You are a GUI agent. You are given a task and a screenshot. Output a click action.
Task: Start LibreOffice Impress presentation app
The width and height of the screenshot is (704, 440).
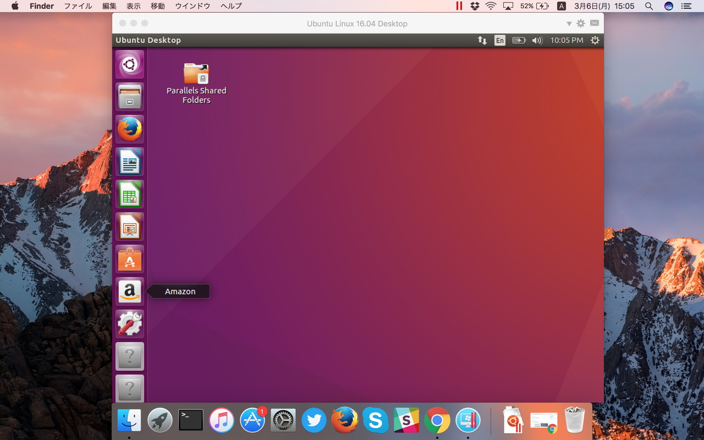pyautogui.click(x=130, y=226)
